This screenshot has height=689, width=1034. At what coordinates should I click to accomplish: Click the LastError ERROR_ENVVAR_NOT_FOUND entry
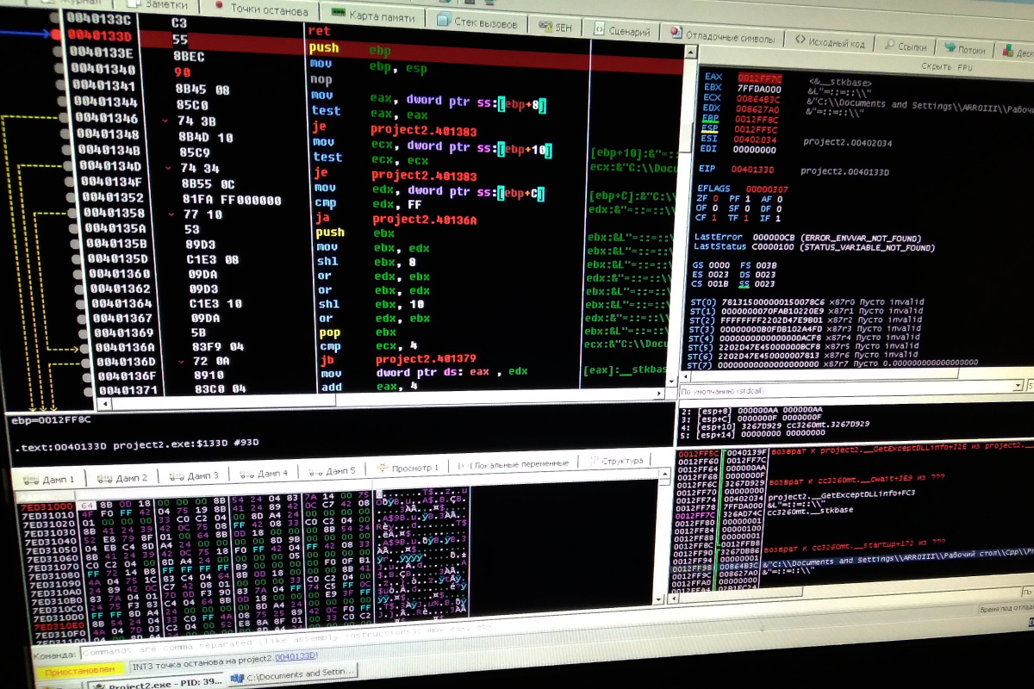[809, 237]
